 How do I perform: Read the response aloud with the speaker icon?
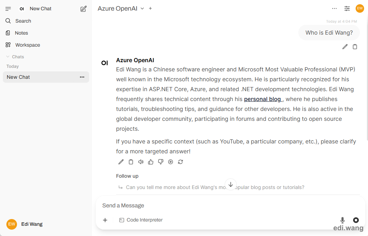click(x=141, y=162)
